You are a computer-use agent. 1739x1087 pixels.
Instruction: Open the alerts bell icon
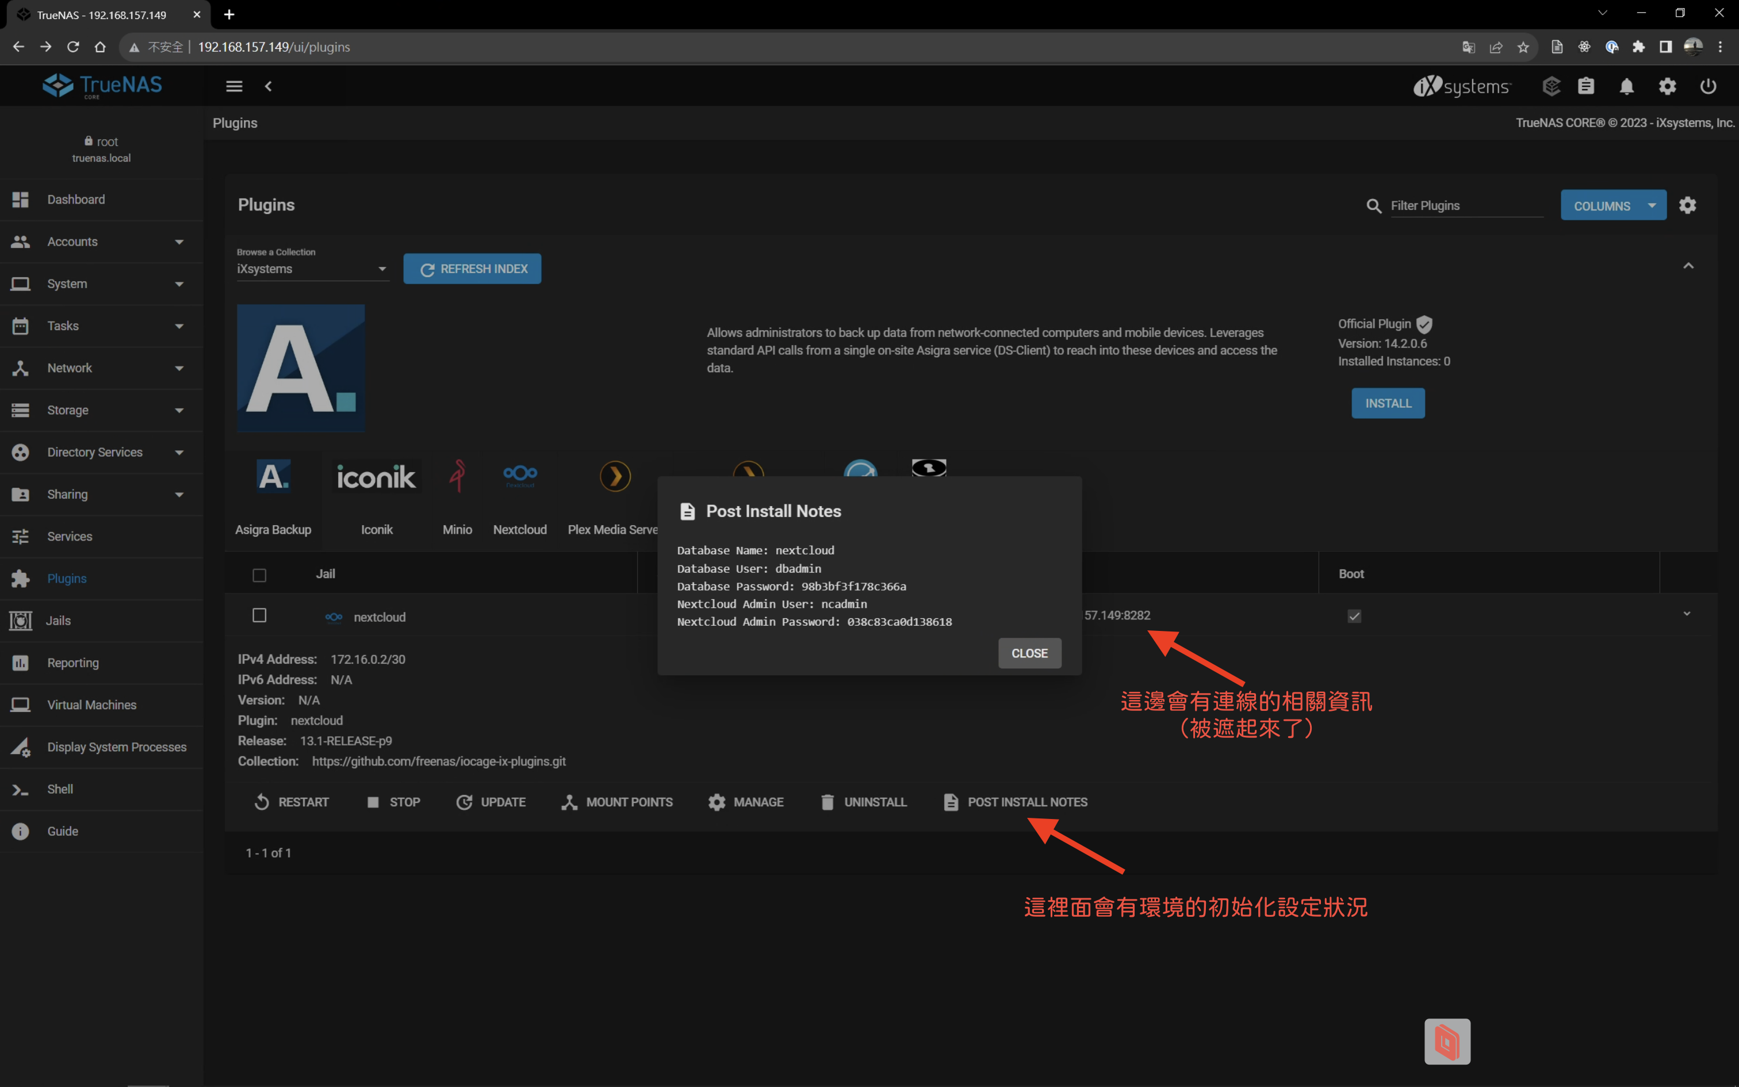pyautogui.click(x=1626, y=86)
